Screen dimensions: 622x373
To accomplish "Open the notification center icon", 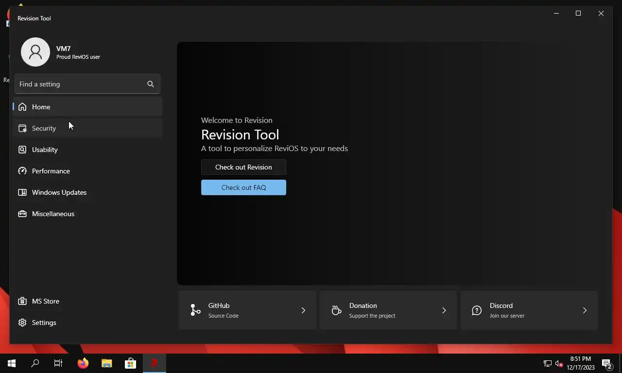I will 607,363.
